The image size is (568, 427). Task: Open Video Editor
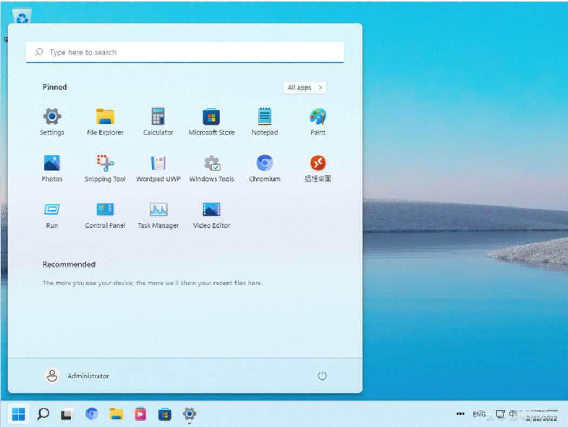point(211,215)
